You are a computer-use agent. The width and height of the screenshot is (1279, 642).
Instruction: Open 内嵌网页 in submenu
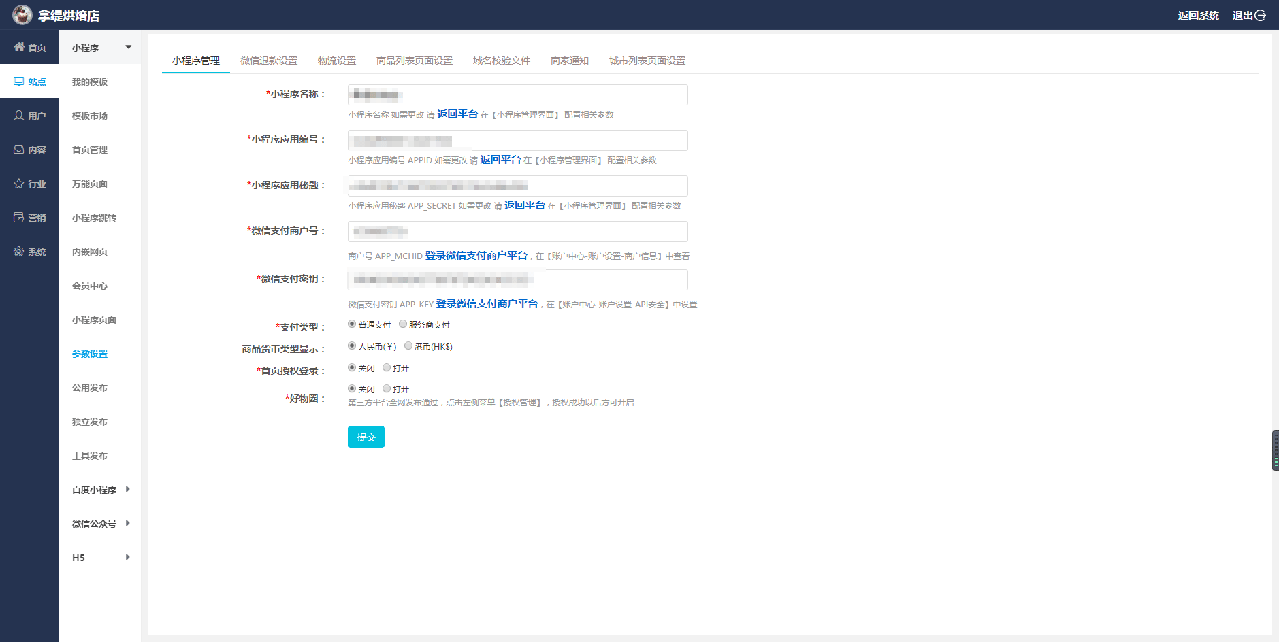tap(90, 252)
